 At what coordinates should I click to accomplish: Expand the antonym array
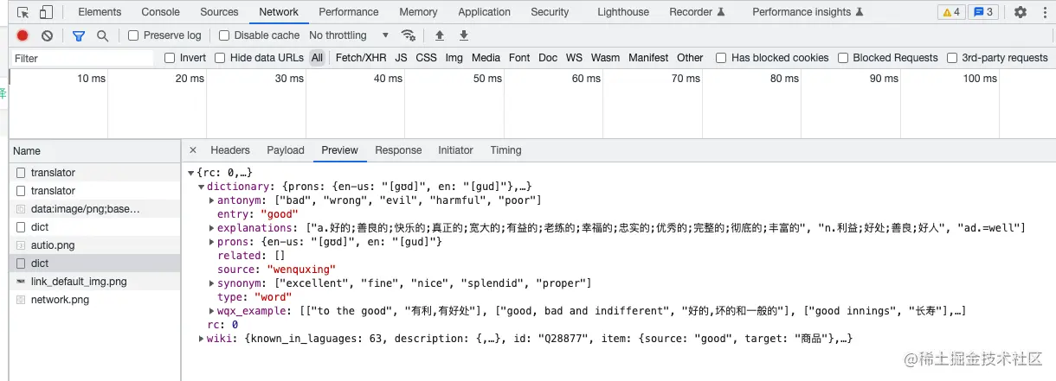212,200
